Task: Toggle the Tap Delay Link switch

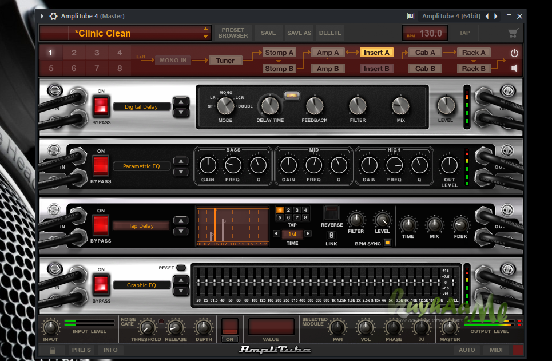Action: [331, 235]
